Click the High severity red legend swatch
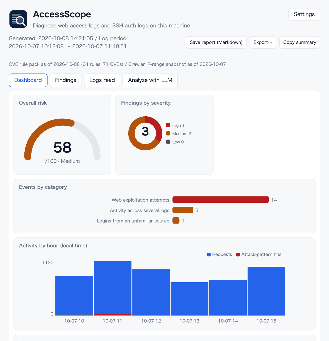329x341 pixels. (x=168, y=125)
